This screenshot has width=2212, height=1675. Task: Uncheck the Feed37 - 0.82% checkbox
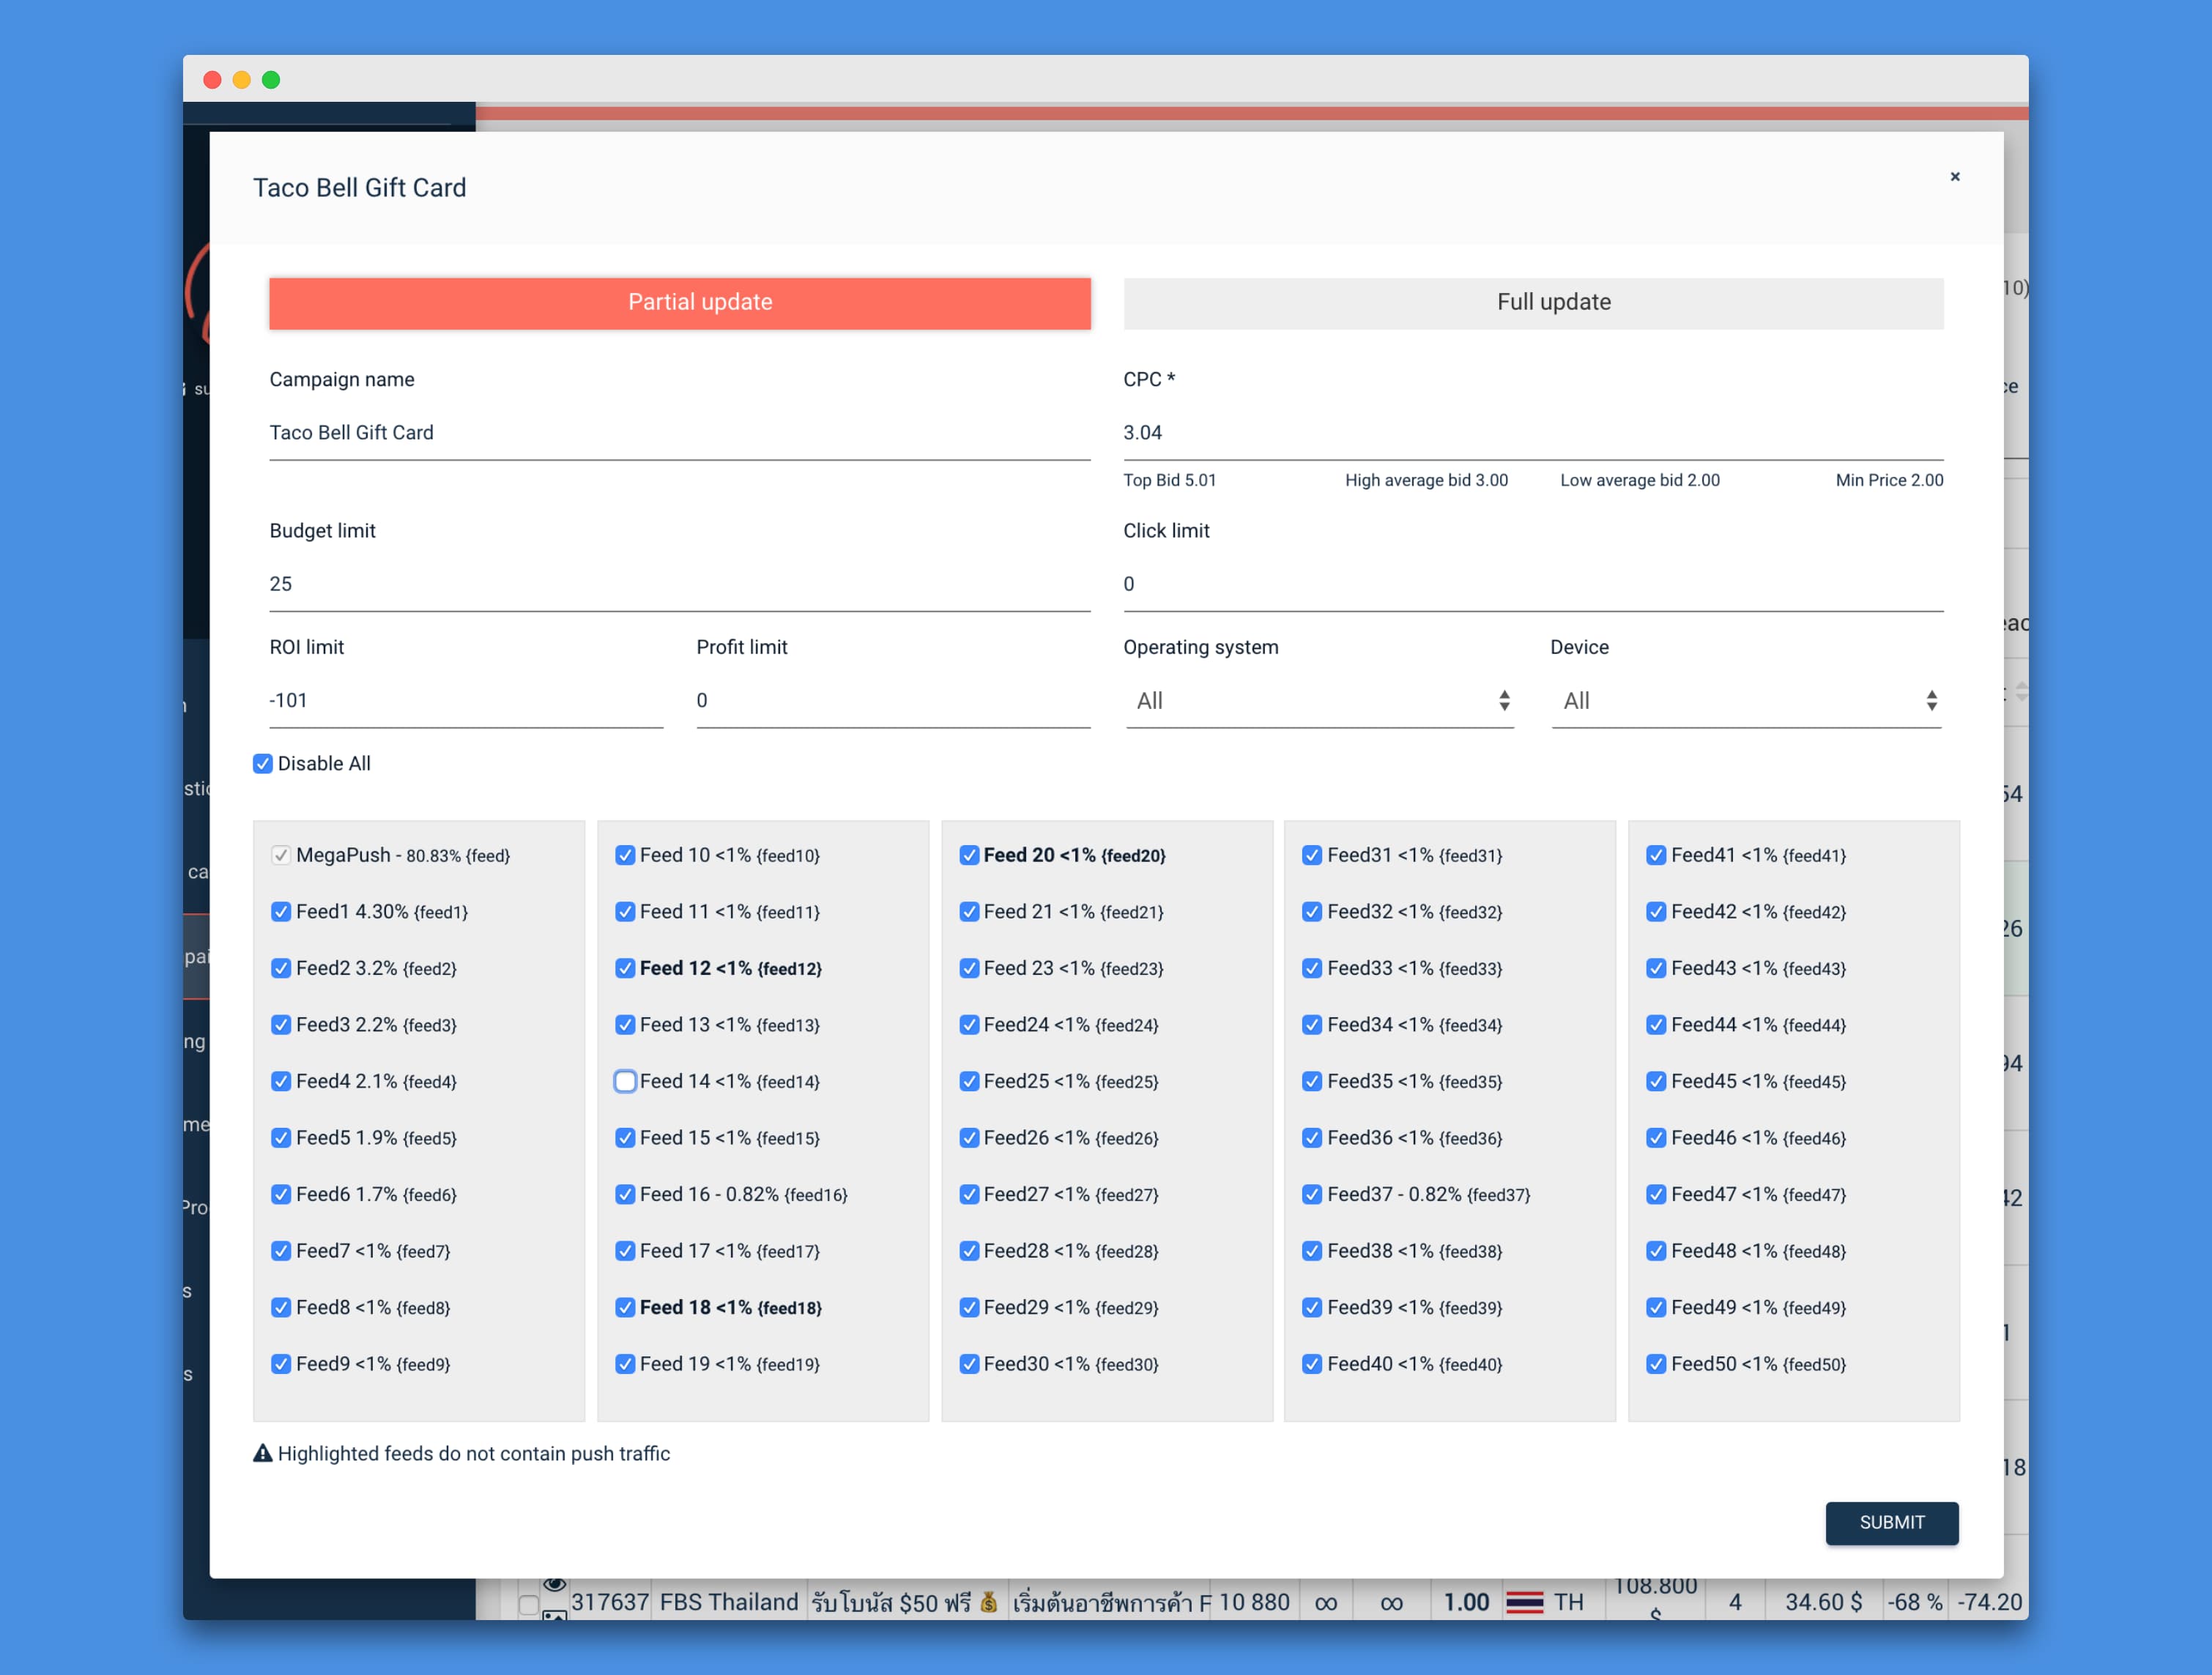[1312, 1194]
